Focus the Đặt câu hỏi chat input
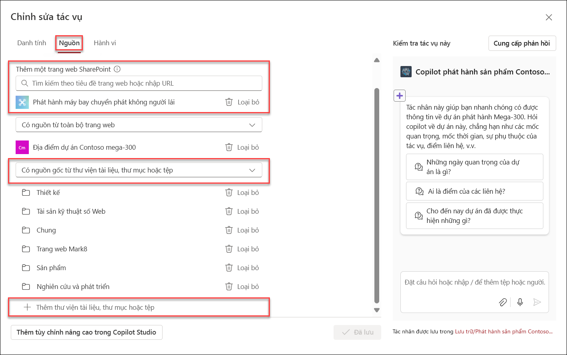Image resolution: width=567 pixels, height=355 pixels. 475,283
